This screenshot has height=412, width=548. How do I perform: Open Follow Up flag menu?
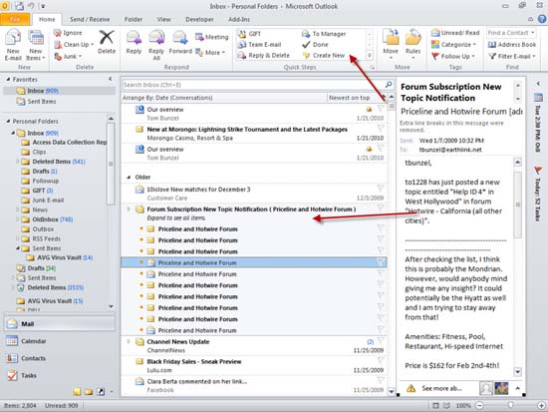pyautogui.click(x=453, y=56)
